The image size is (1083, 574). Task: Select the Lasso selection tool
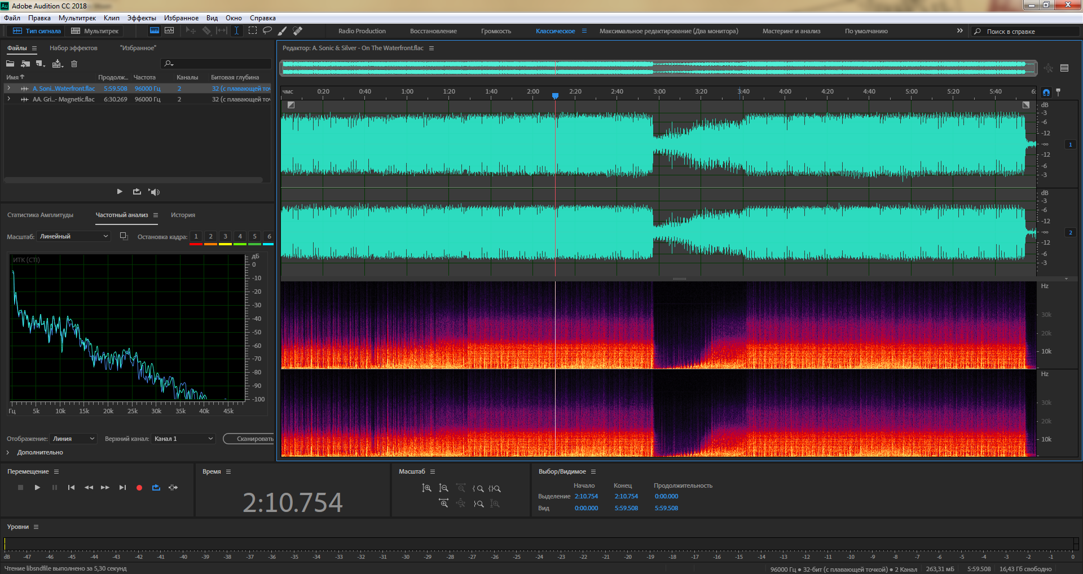coord(267,30)
